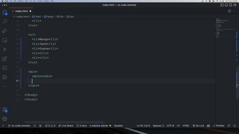Image resolution: width=239 pixels, height=134 pixels.
Task: Open the Bold 'B' extension icon
Action: click(5, 50)
